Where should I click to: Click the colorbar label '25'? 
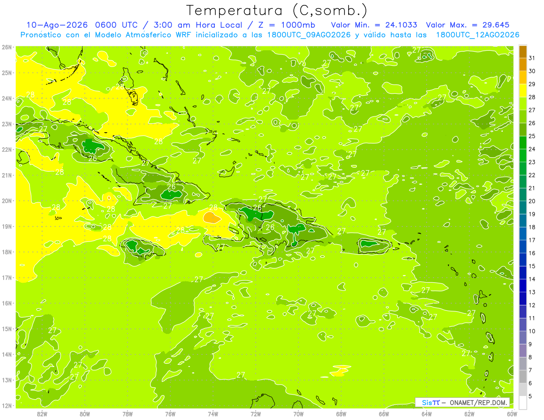click(x=532, y=136)
